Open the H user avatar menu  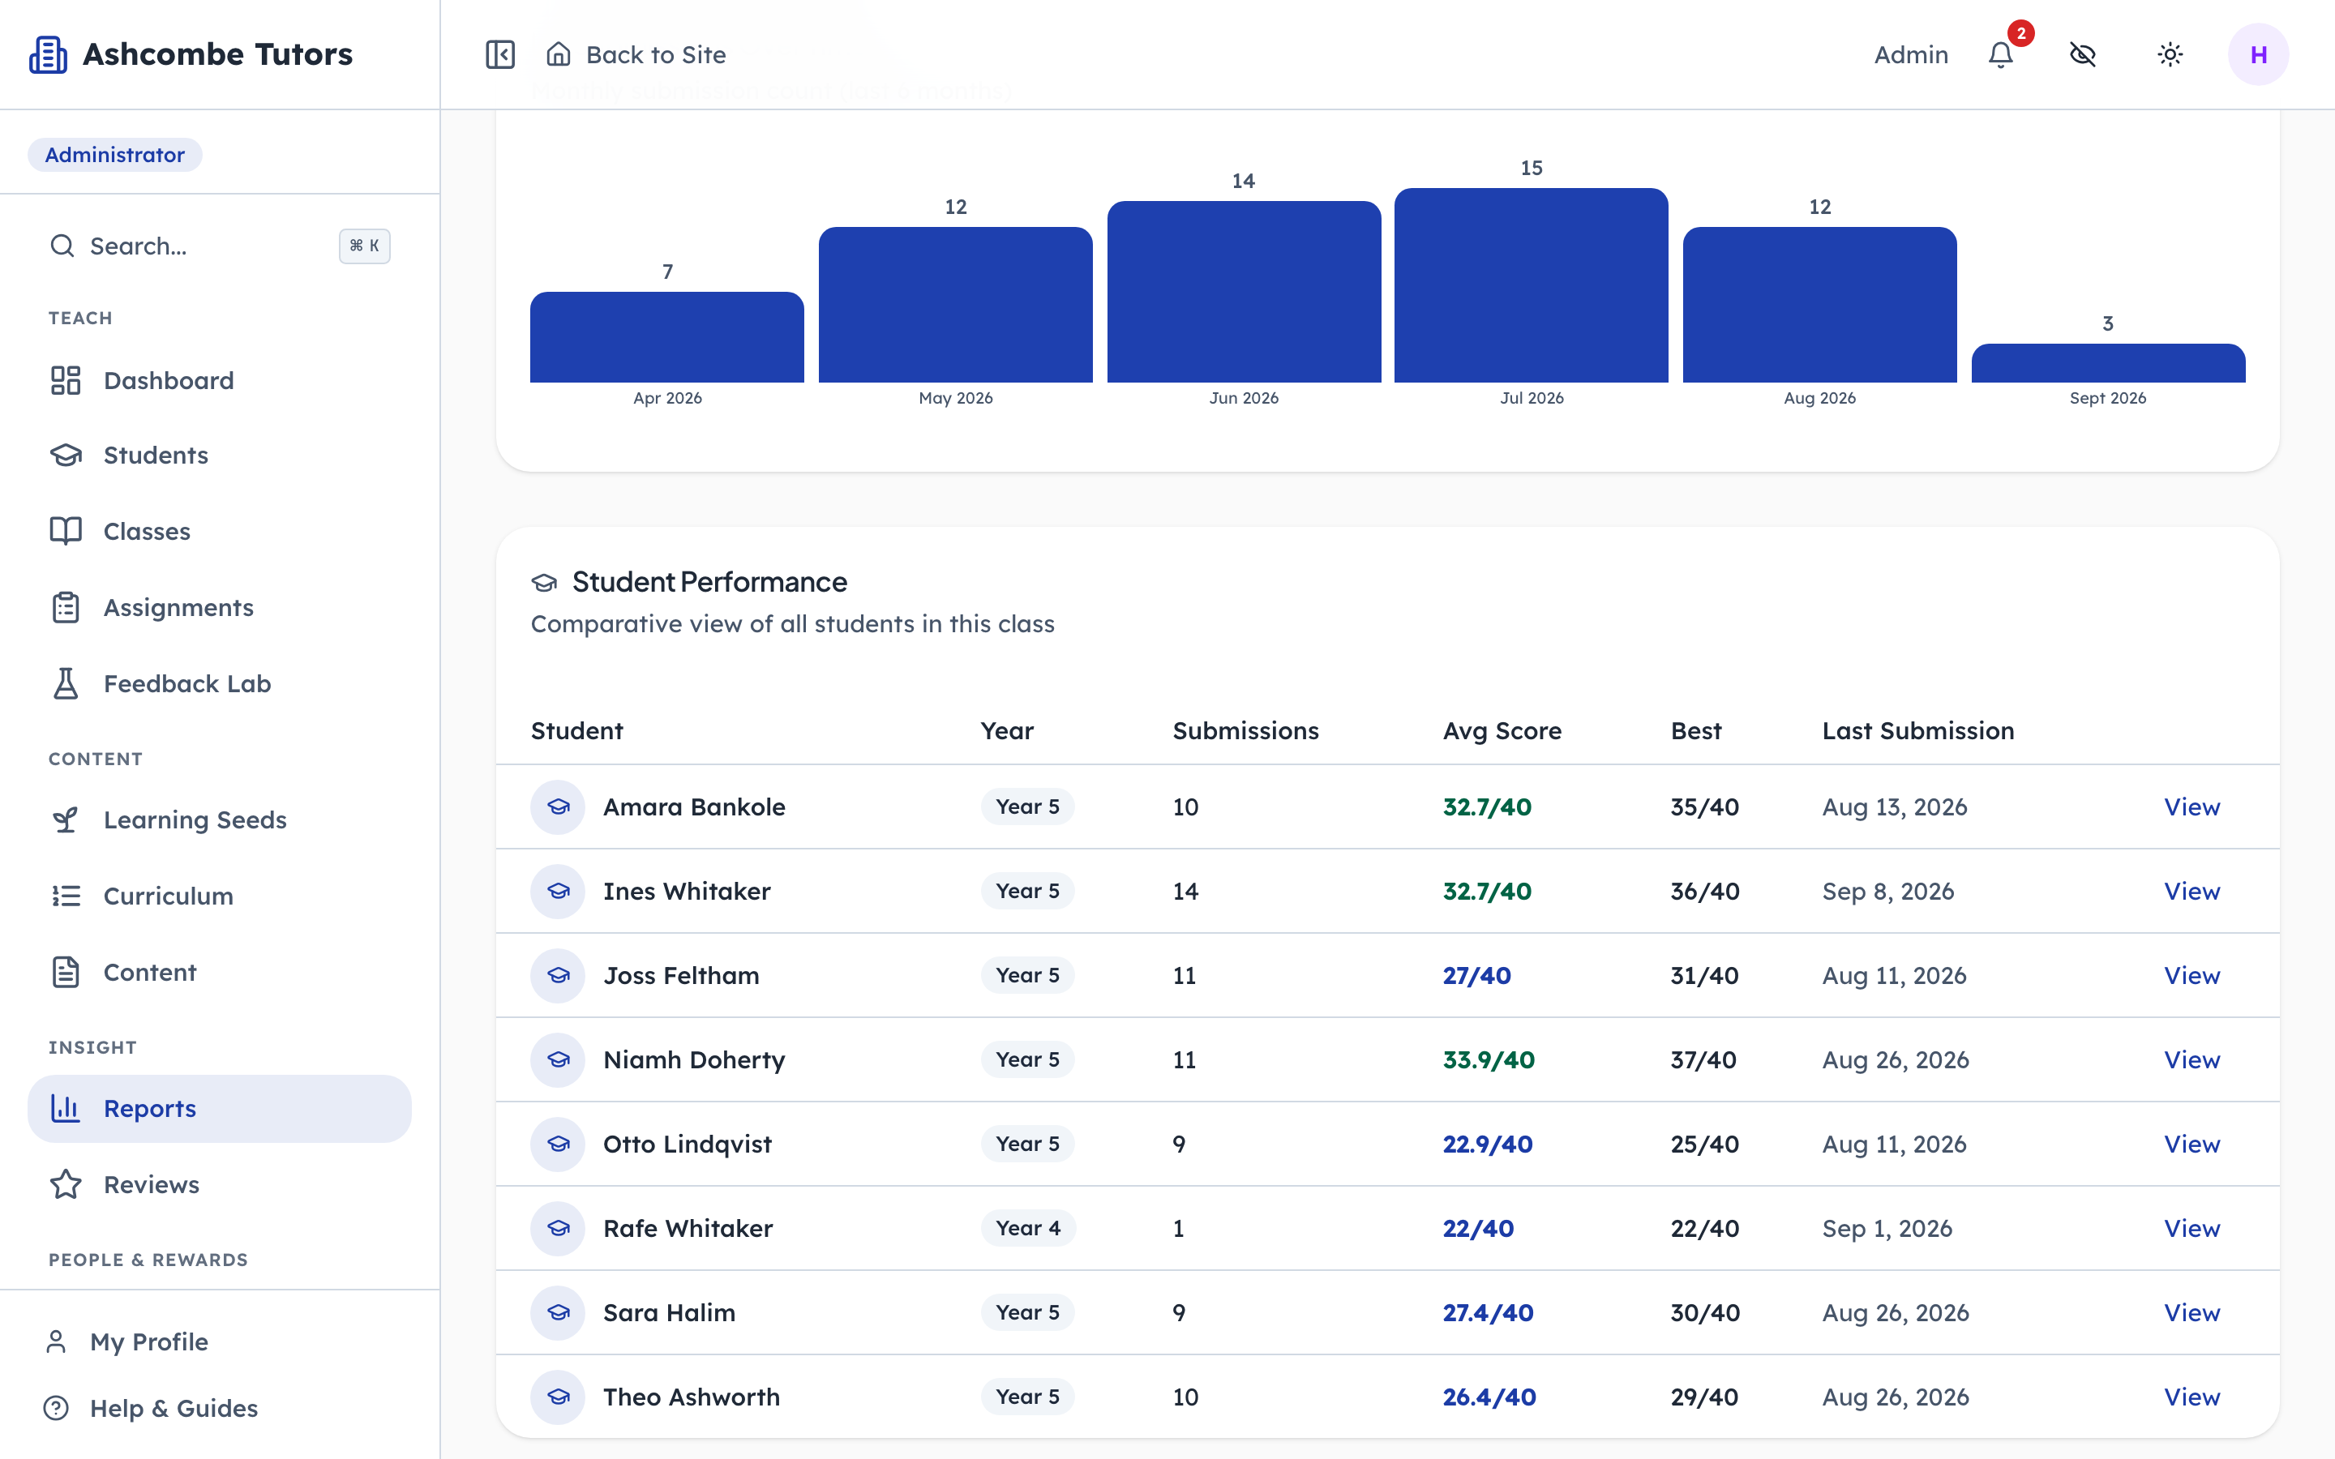(2258, 55)
